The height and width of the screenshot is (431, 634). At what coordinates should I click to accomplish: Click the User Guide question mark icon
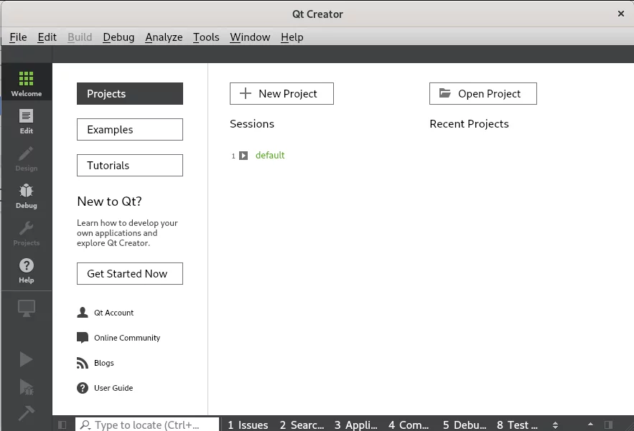(83, 388)
